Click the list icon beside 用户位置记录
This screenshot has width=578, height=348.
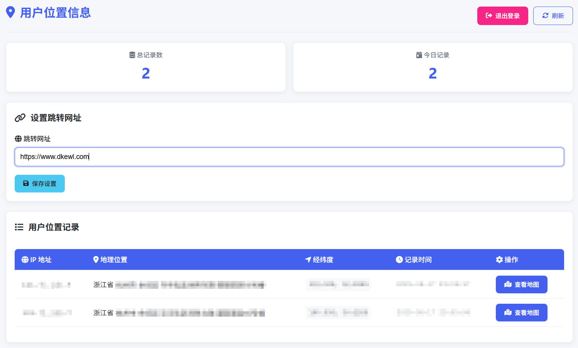[19, 227]
